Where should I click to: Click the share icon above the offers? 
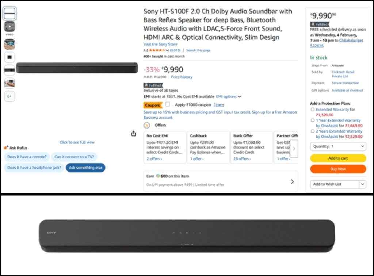tap(134, 134)
